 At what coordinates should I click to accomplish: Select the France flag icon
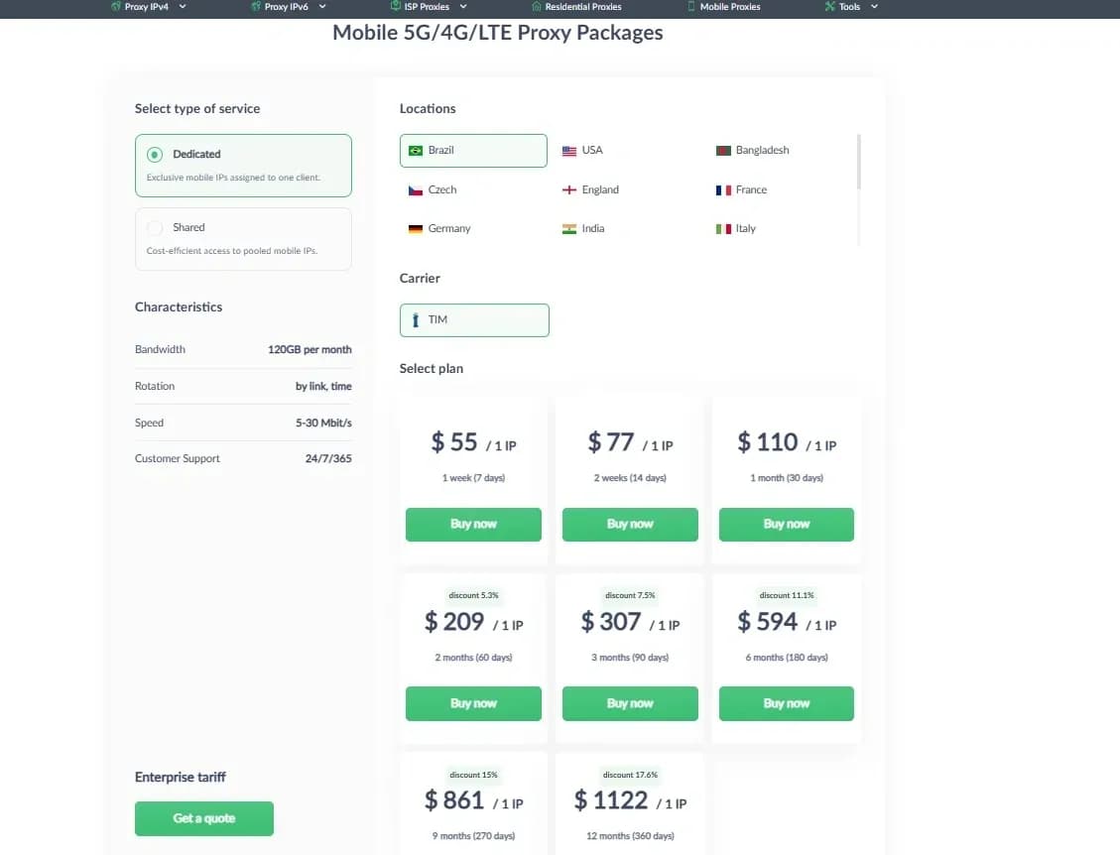coord(721,189)
